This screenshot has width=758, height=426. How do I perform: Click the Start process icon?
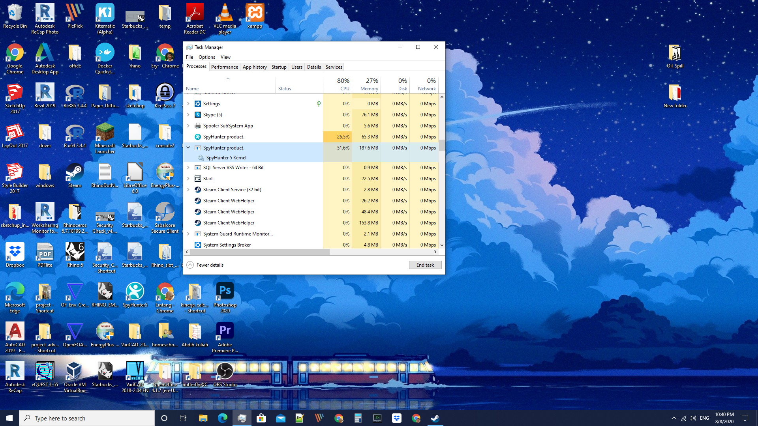coord(198,179)
